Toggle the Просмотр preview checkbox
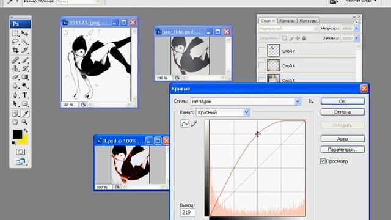 coord(323,161)
